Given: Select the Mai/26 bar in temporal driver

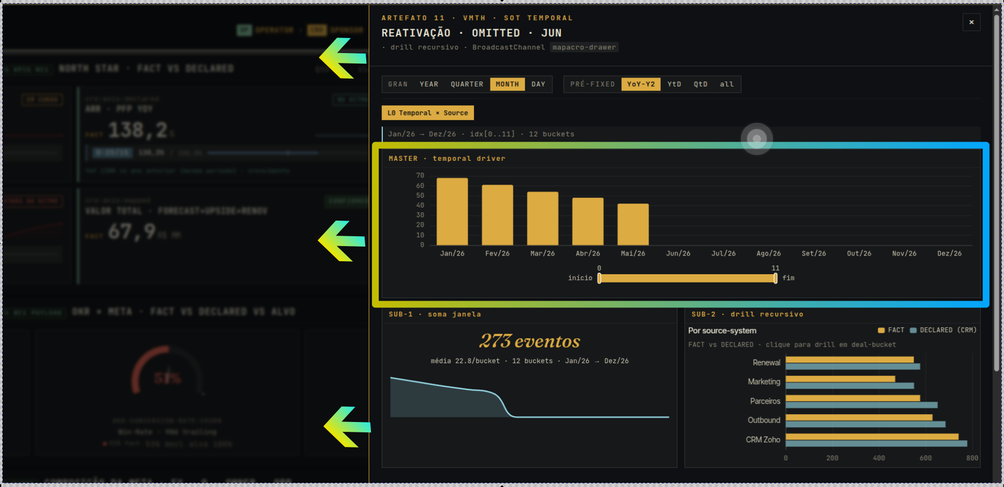Looking at the screenshot, I should [633, 224].
